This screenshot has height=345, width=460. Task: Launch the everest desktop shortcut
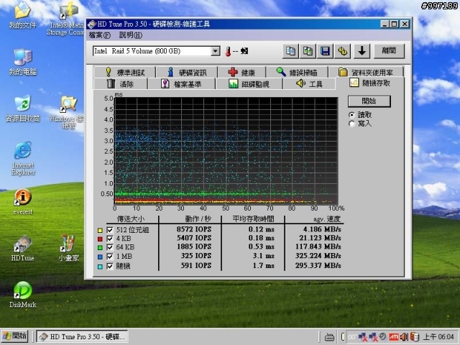(x=23, y=202)
